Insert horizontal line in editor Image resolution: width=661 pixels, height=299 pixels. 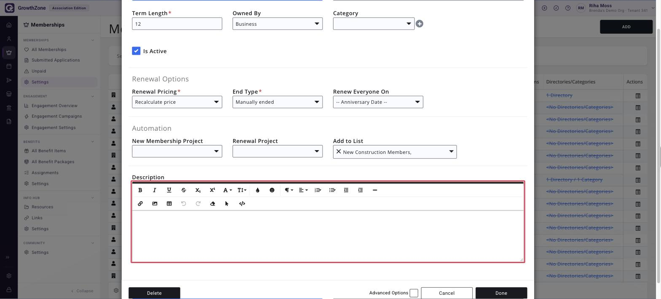coord(375,190)
